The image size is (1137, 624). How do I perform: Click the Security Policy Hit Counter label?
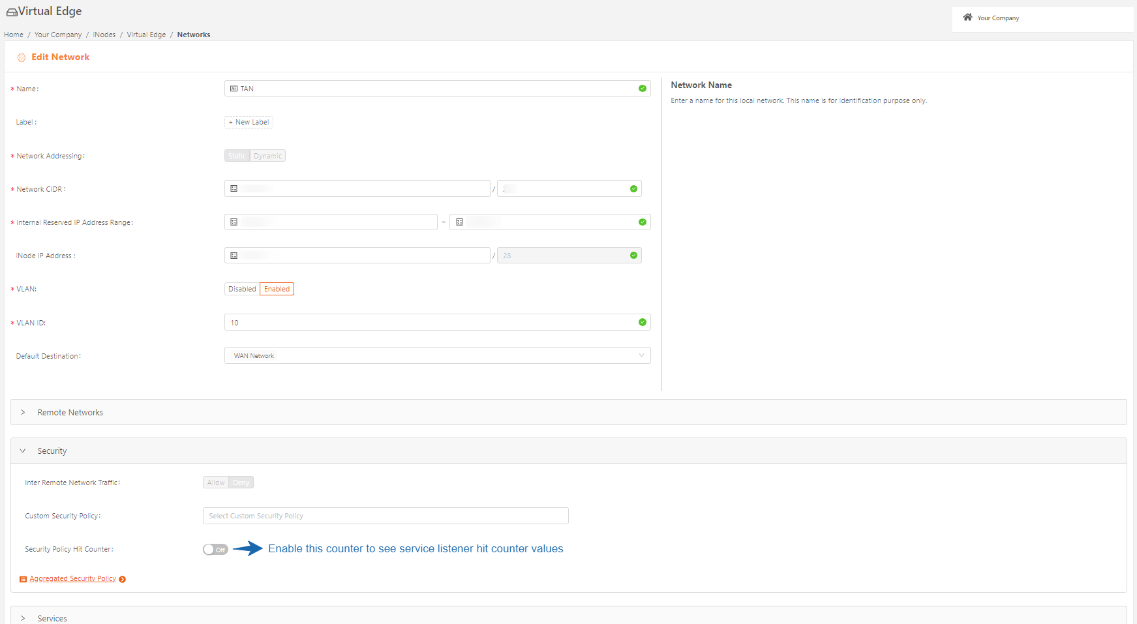pos(69,550)
